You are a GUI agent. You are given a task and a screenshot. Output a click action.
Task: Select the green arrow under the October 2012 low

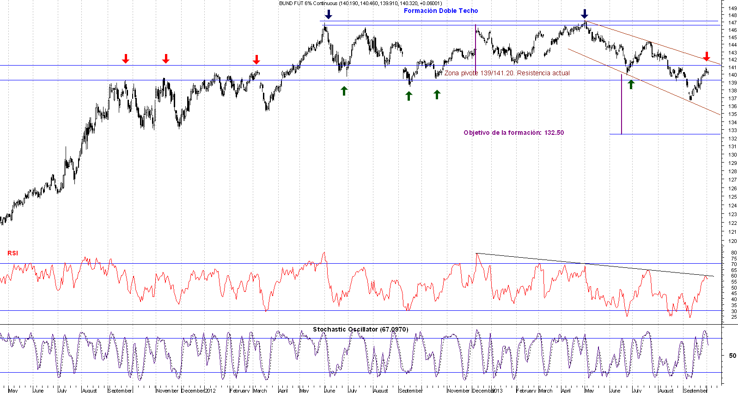coord(437,94)
